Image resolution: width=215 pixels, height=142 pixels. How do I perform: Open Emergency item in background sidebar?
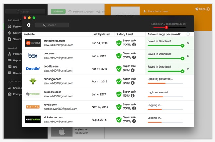point(15,94)
